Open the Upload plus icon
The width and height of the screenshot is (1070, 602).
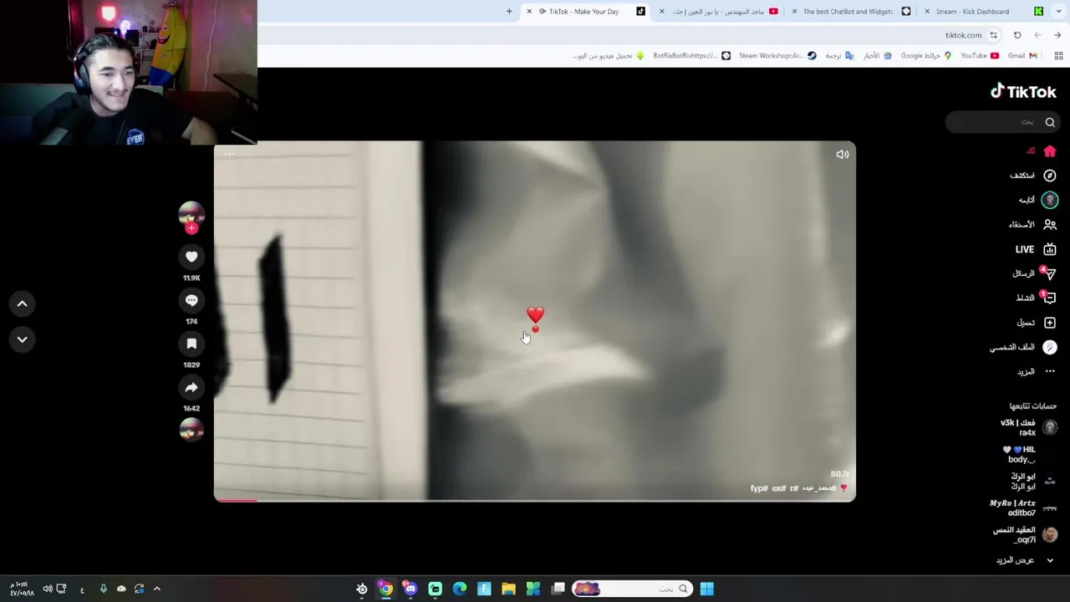point(1050,323)
